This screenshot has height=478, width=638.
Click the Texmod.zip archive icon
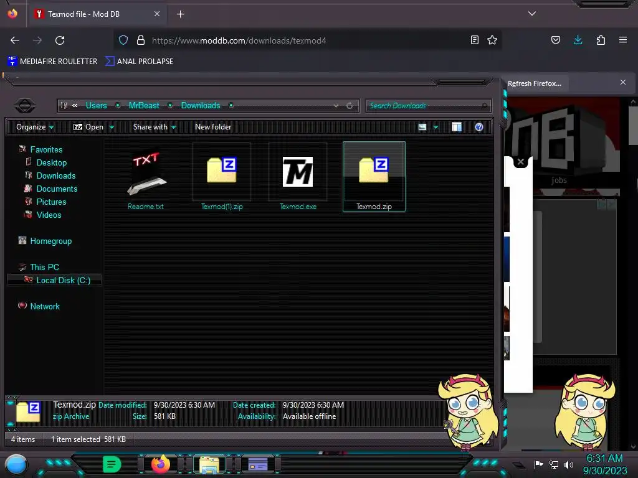pos(374,170)
